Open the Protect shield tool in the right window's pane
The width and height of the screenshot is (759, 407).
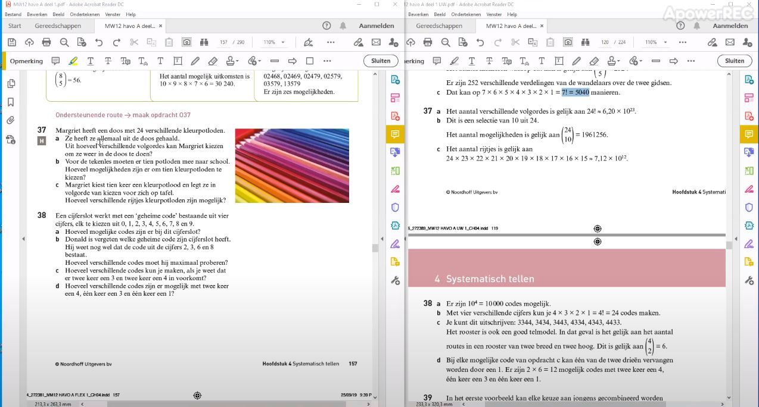tap(749, 208)
